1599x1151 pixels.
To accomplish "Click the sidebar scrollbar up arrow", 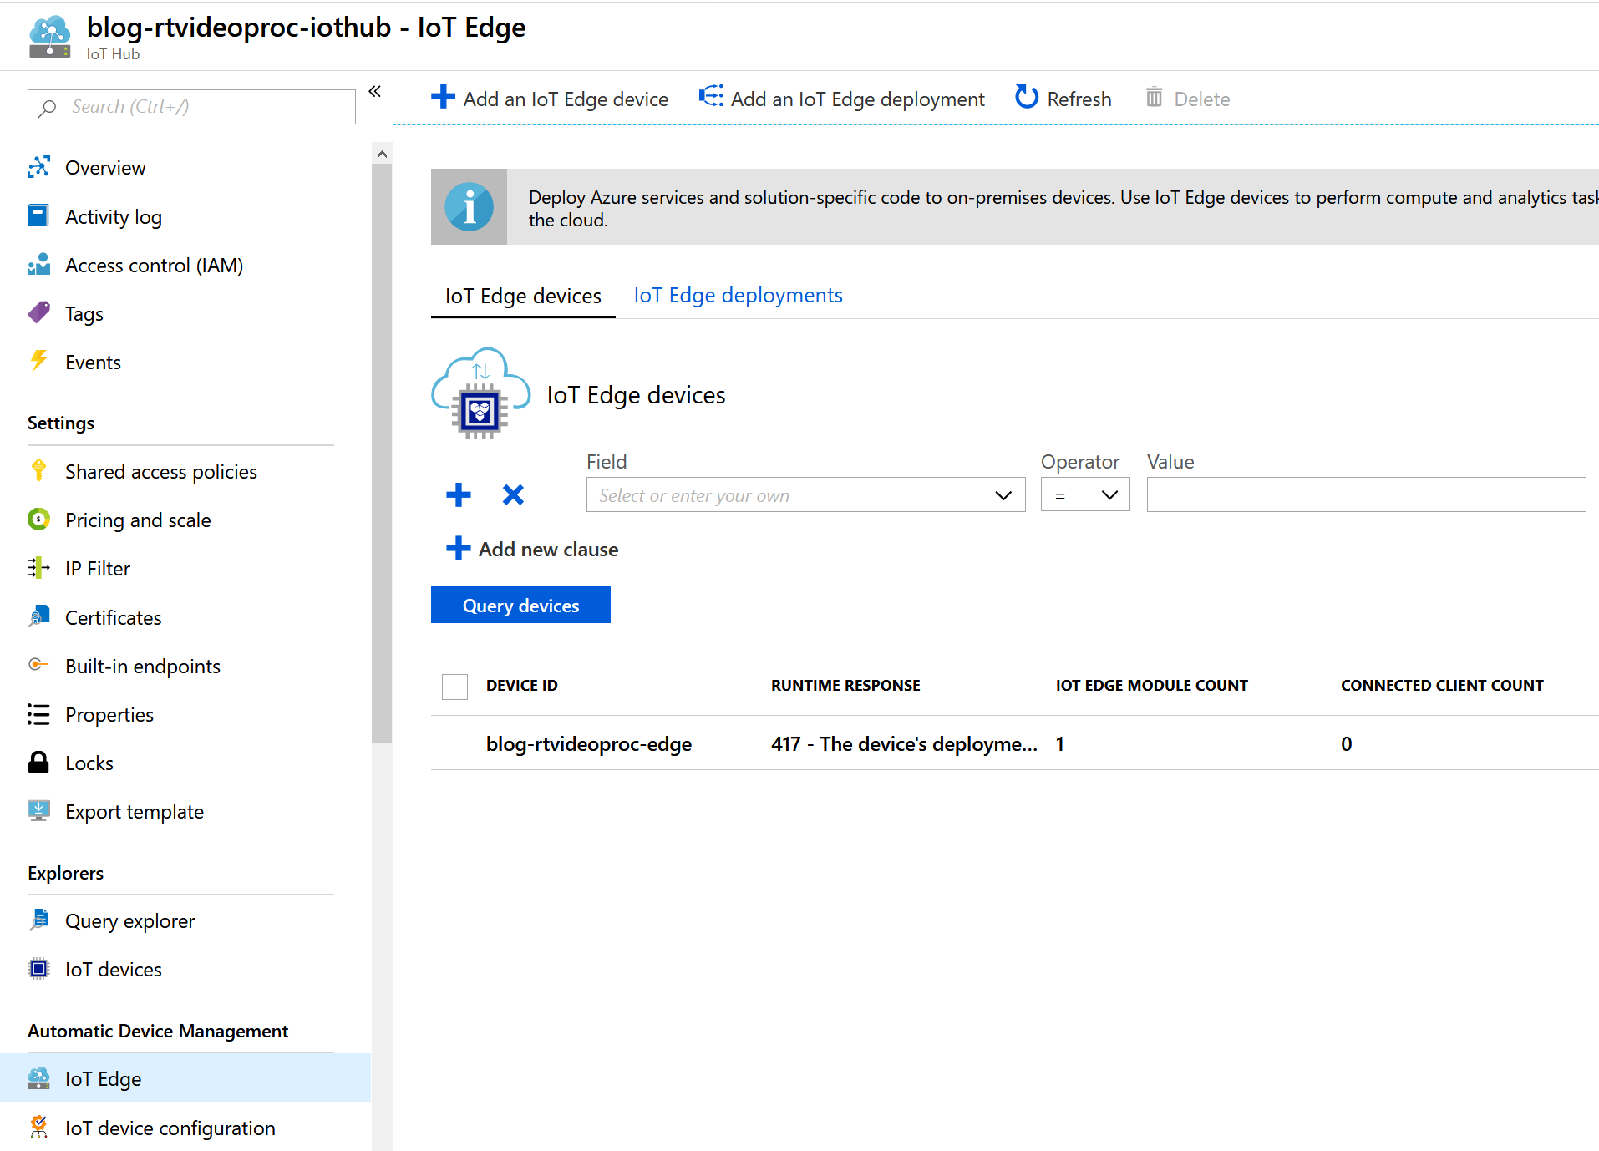I will click(x=382, y=154).
